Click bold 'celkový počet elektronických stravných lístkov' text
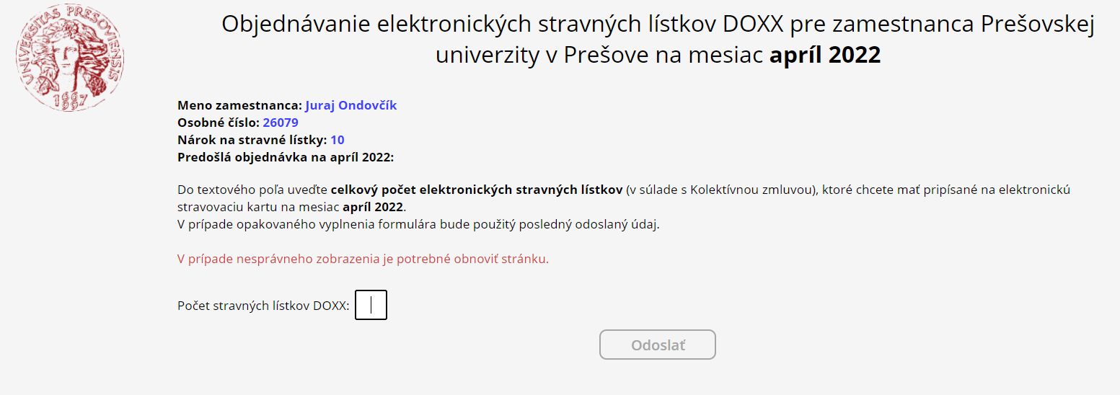The width and height of the screenshot is (1120, 395). pyautogui.click(x=477, y=190)
